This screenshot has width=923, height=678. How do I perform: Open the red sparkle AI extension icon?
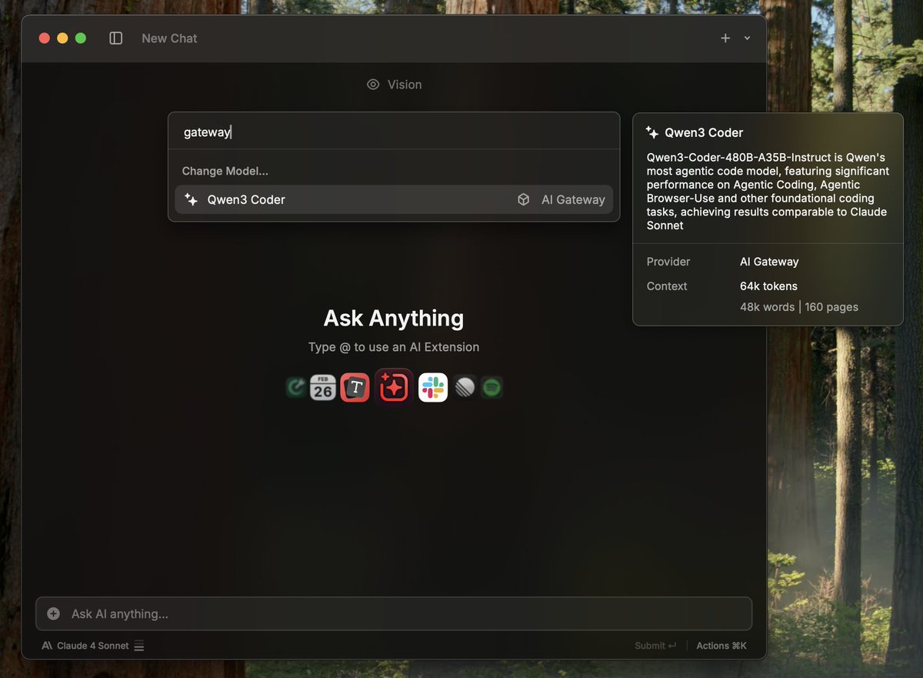394,387
